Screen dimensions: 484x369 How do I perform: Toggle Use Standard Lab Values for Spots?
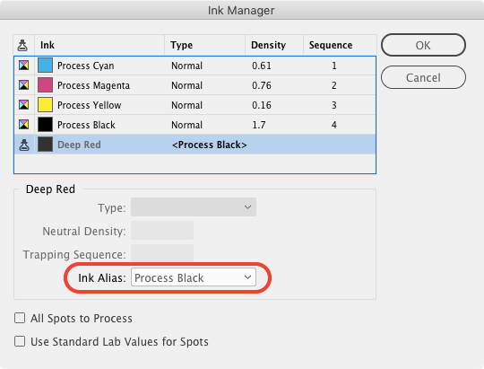click(20, 341)
